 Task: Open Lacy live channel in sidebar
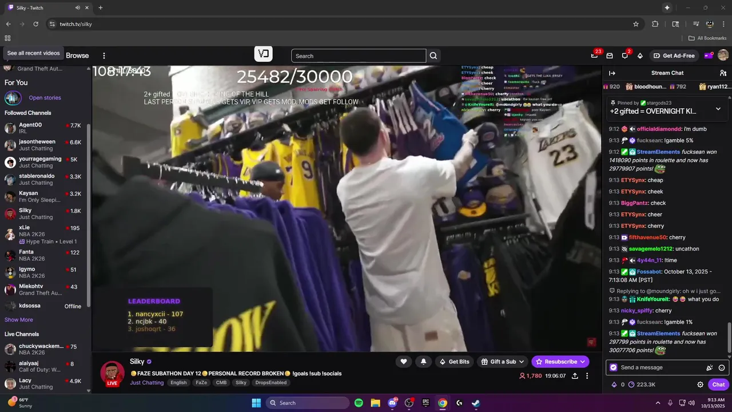(43, 384)
